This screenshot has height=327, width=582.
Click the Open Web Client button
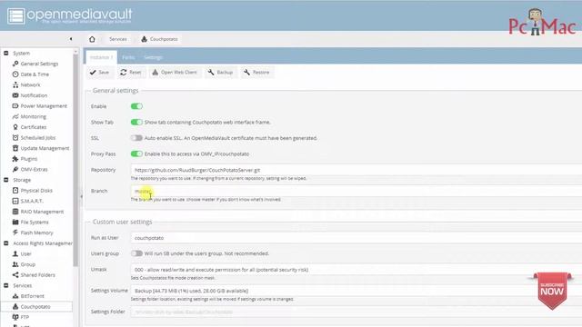pyautogui.click(x=175, y=73)
